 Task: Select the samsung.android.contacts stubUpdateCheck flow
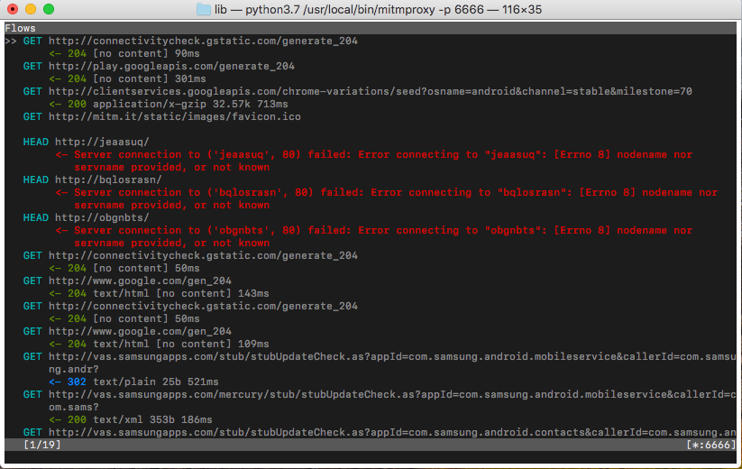(x=380, y=433)
